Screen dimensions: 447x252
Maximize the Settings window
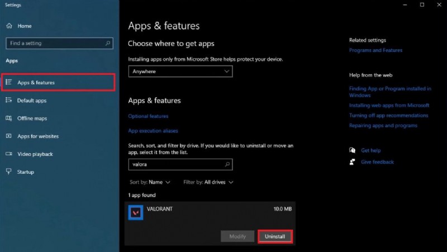point(422,5)
